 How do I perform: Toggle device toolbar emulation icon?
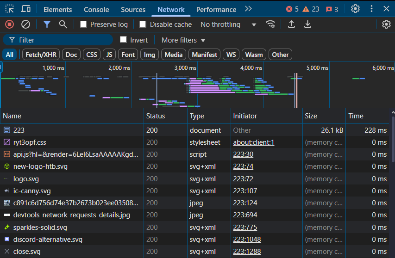(x=26, y=9)
